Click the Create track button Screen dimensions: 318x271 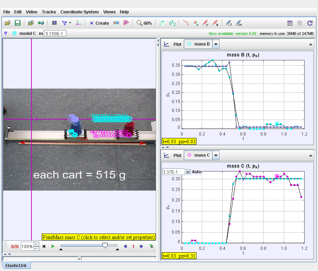tap(99, 23)
